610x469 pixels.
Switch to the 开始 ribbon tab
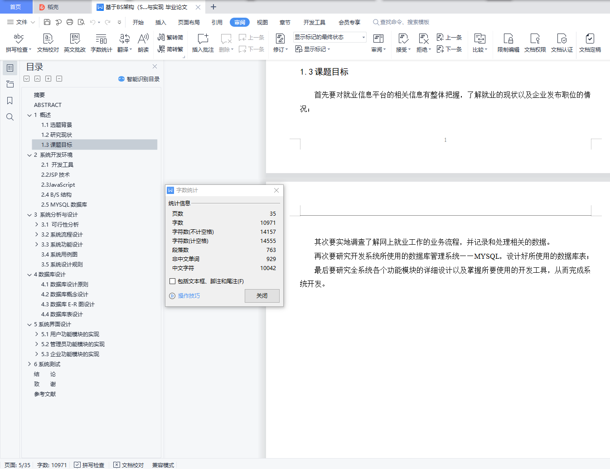coord(138,22)
